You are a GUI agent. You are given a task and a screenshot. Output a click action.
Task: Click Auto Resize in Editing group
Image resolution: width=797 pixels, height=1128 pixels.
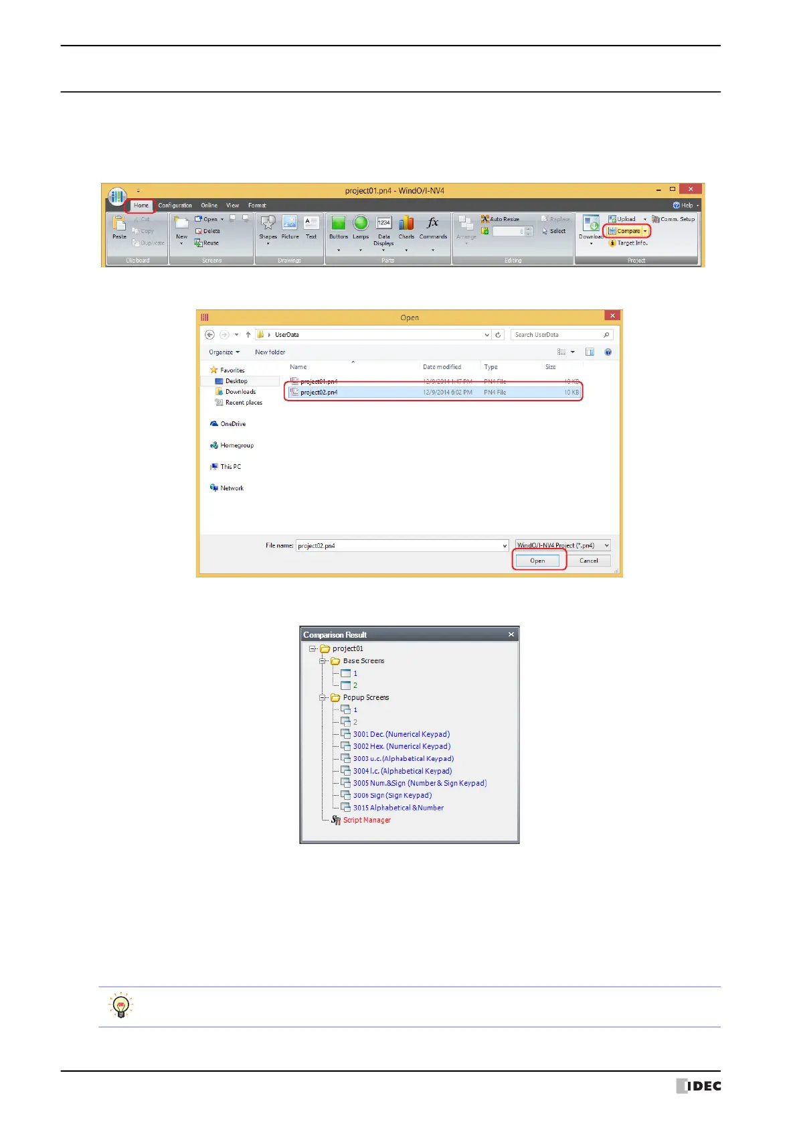coord(500,219)
